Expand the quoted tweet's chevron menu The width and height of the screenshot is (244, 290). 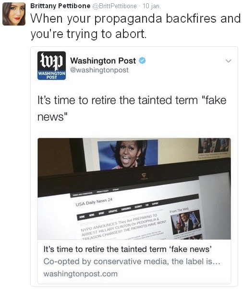pos(229,61)
